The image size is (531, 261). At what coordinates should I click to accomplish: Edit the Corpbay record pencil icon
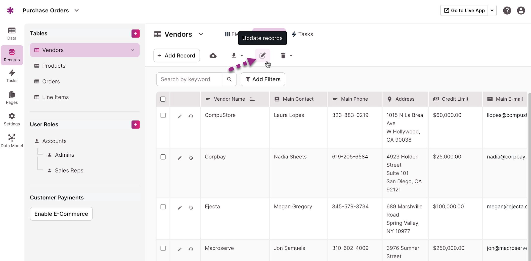(180, 158)
